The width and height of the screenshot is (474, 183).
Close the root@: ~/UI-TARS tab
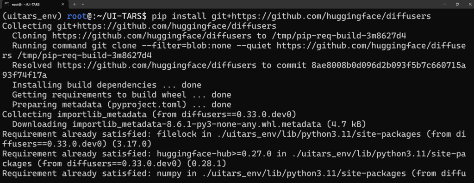pyautogui.click(x=62, y=4)
